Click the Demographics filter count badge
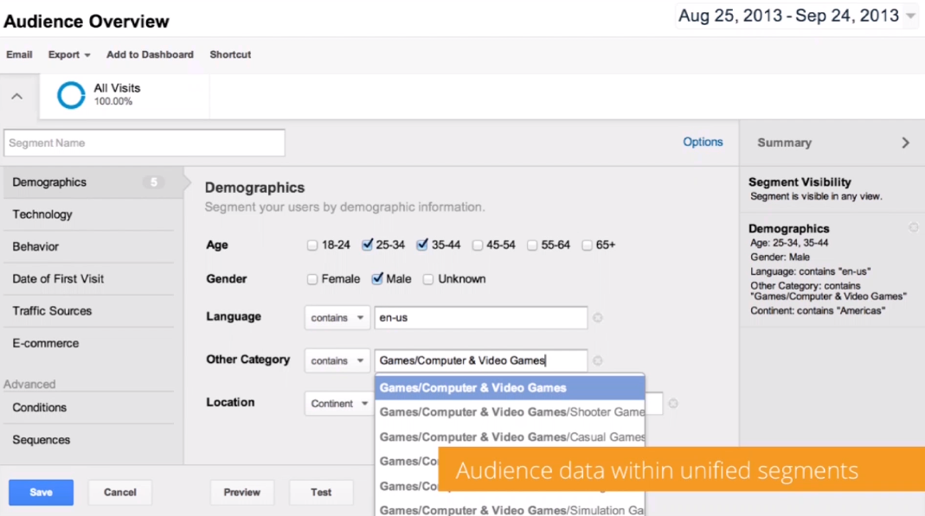The image size is (925, 516). pyautogui.click(x=153, y=182)
